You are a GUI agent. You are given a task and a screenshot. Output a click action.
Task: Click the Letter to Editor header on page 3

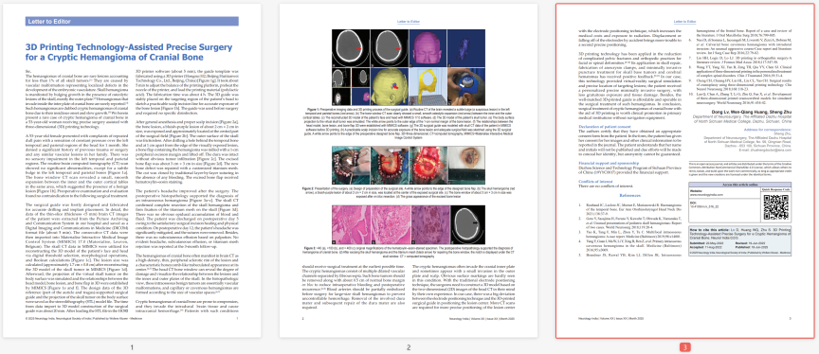[x=685, y=22]
